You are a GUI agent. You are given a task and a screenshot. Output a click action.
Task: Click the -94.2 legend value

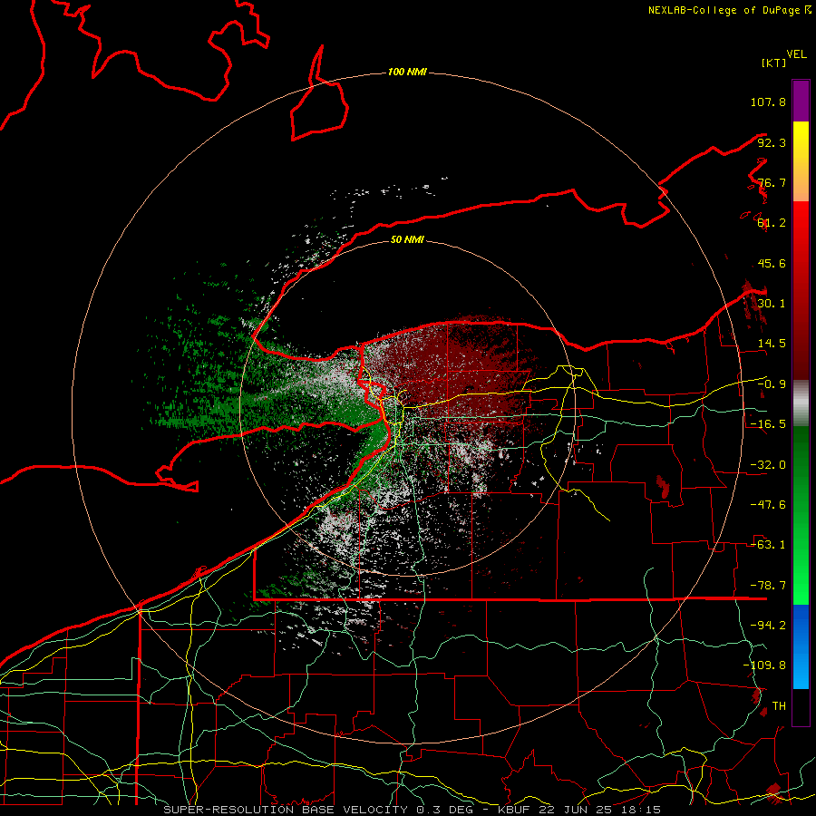[768, 626]
